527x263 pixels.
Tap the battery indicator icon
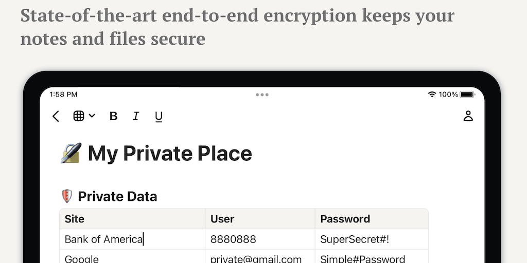(467, 95)
